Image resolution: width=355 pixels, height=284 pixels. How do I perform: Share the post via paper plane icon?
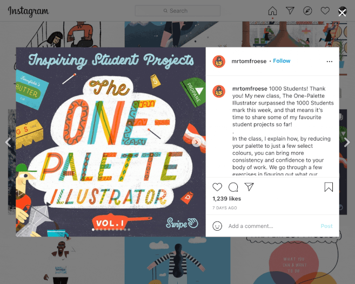pyautogui.click(x=249, y=187)
